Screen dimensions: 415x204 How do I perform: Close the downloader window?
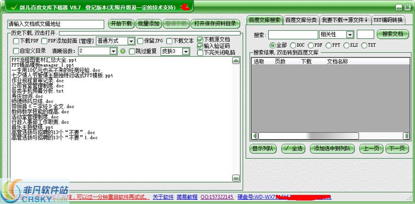point(407,8)
